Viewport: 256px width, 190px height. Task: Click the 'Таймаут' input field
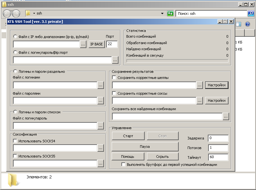[x=218, y=157]
